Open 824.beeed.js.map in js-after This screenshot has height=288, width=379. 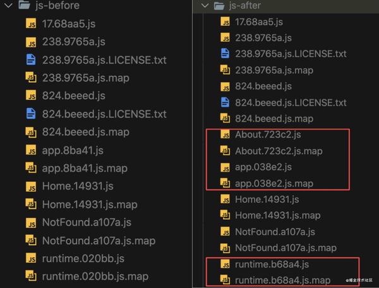(x=274, y=119)
